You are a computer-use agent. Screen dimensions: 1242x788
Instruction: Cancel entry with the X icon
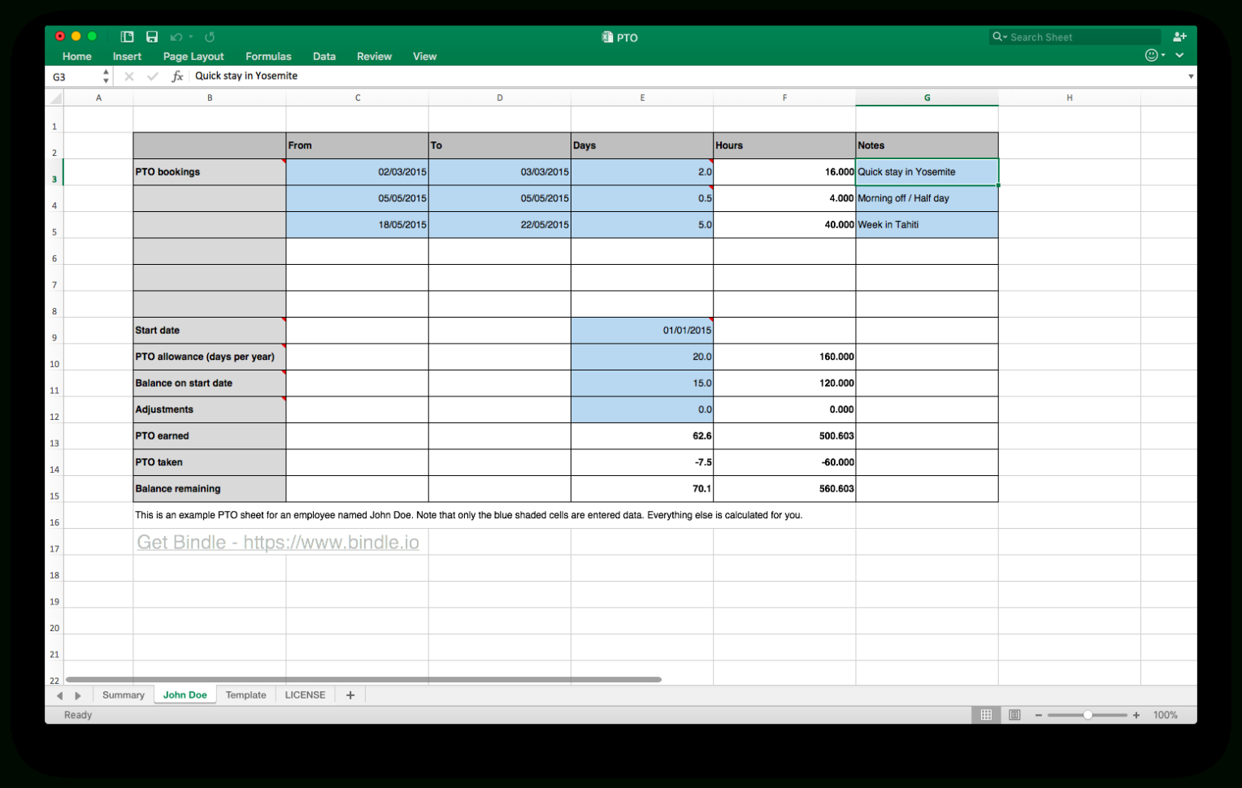point(129,76)
